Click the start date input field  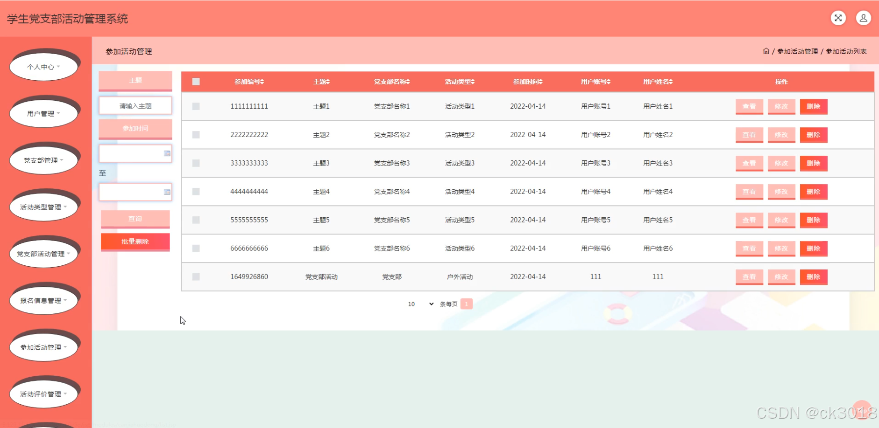(x=135, y=153)
